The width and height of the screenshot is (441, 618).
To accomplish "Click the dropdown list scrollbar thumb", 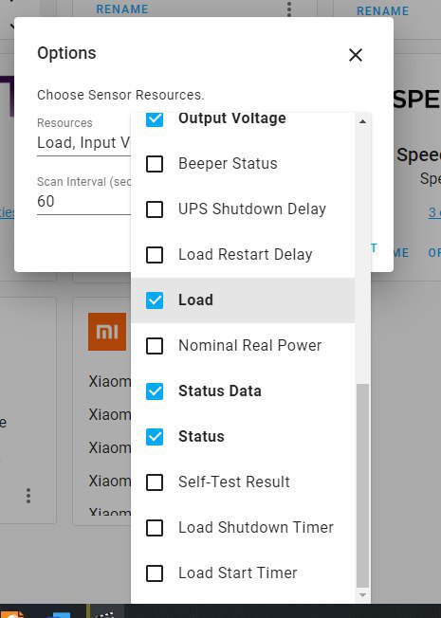I will tap(362, 486).
